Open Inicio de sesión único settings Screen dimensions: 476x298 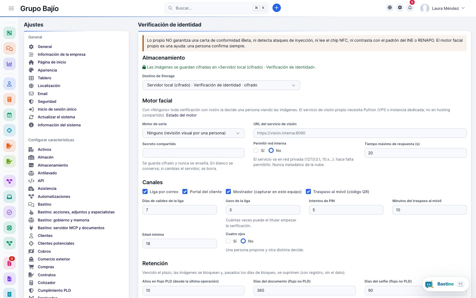pos(57,109)
